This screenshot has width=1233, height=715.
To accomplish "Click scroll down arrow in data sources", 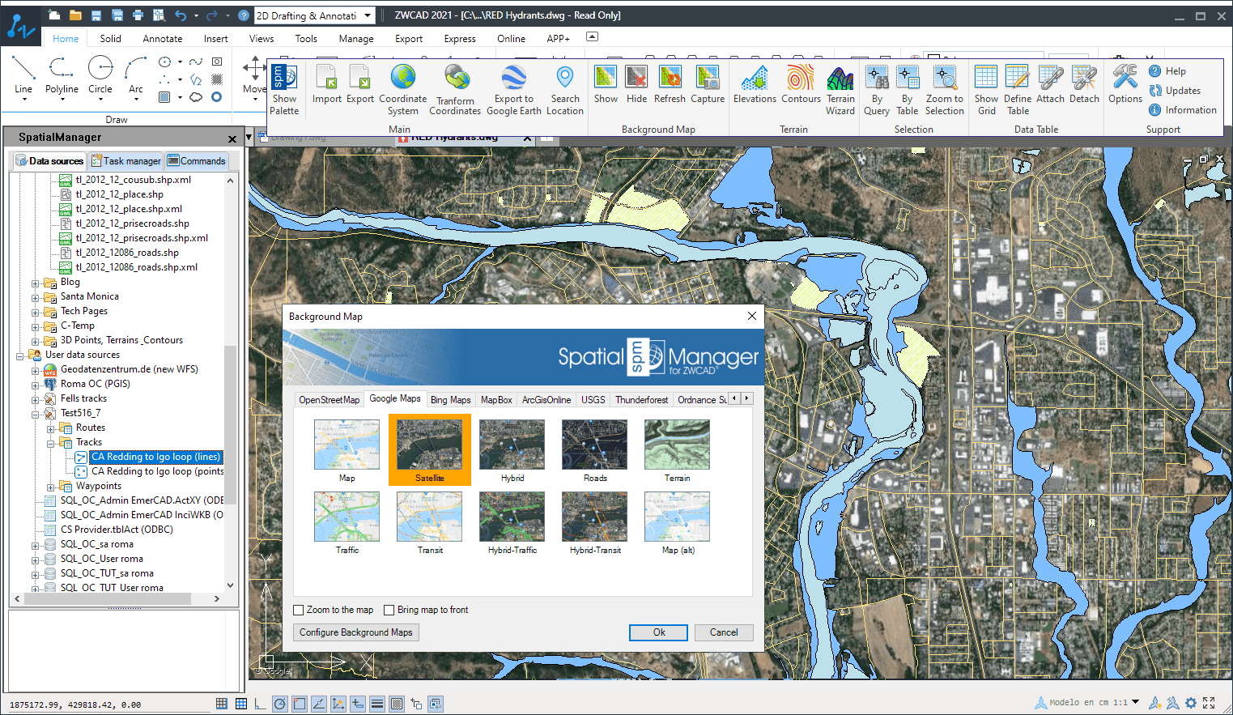I will click(x=230, y=585).
